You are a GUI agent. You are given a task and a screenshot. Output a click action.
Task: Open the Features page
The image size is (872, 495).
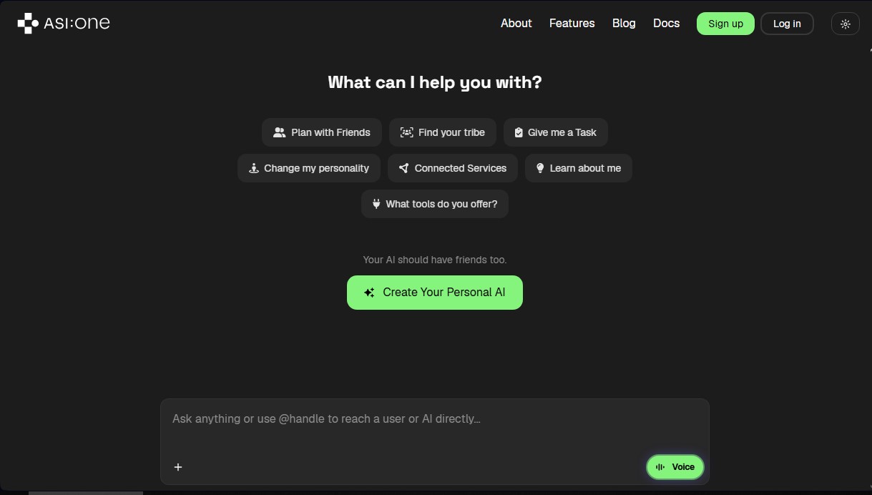[x=572, y=24]
